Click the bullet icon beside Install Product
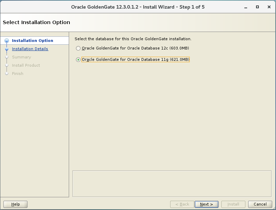The height and width of the screenshot is (210, 276). tap(7, 65)
